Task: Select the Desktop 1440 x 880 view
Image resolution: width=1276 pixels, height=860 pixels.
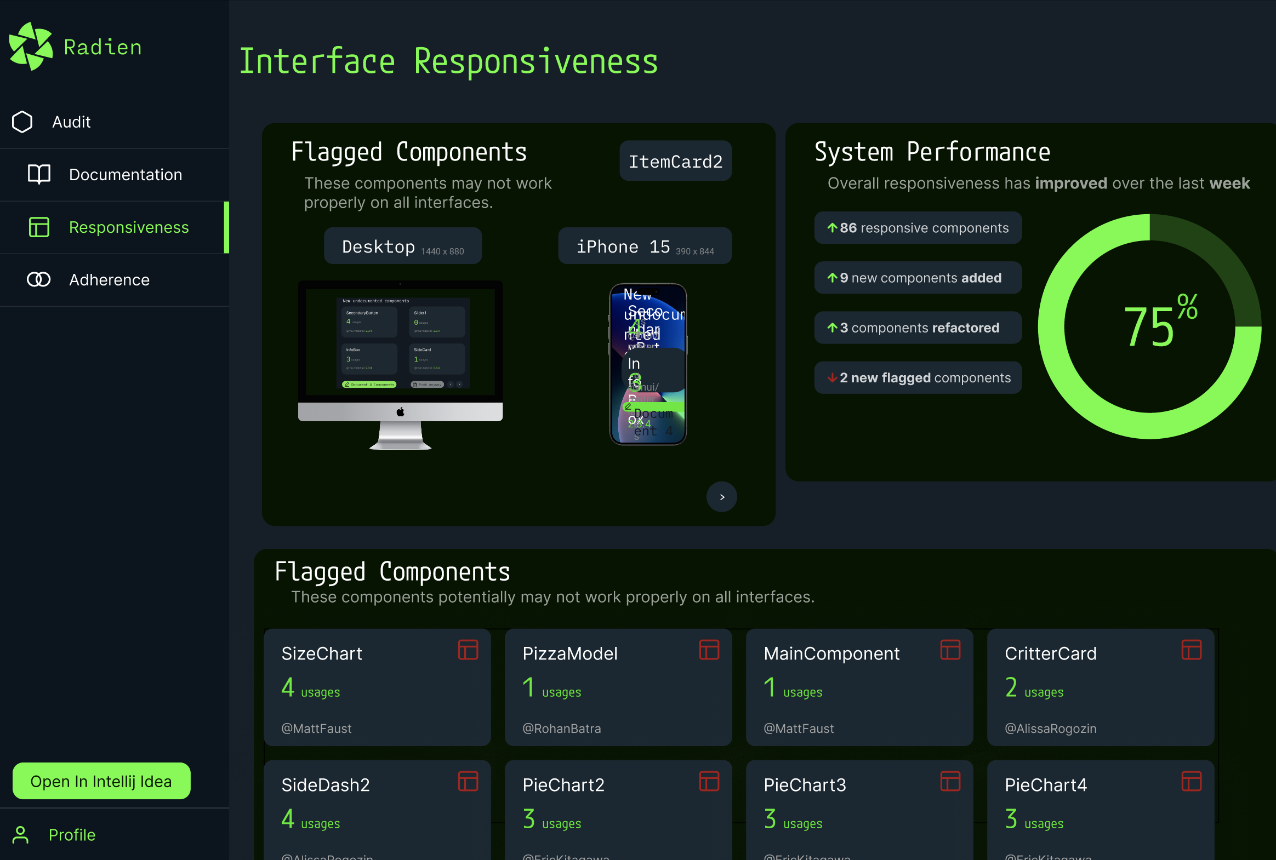Action: tap(403, 246)
